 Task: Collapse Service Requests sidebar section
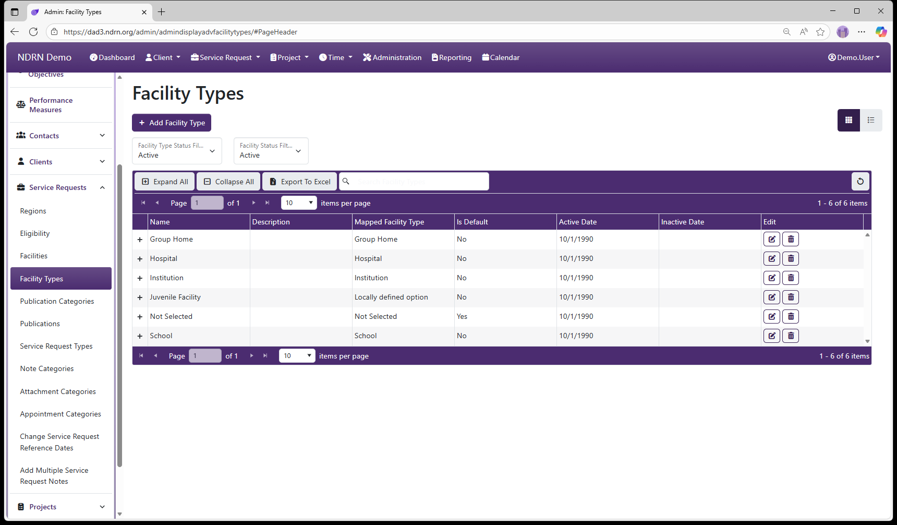pyautogui.click(x=61, y=187)
